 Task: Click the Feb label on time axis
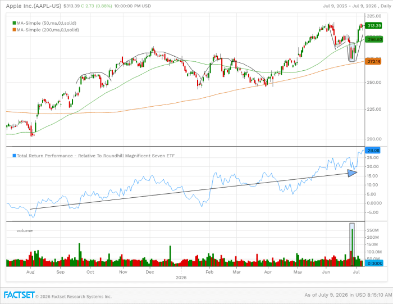click(x=209, y=272)
